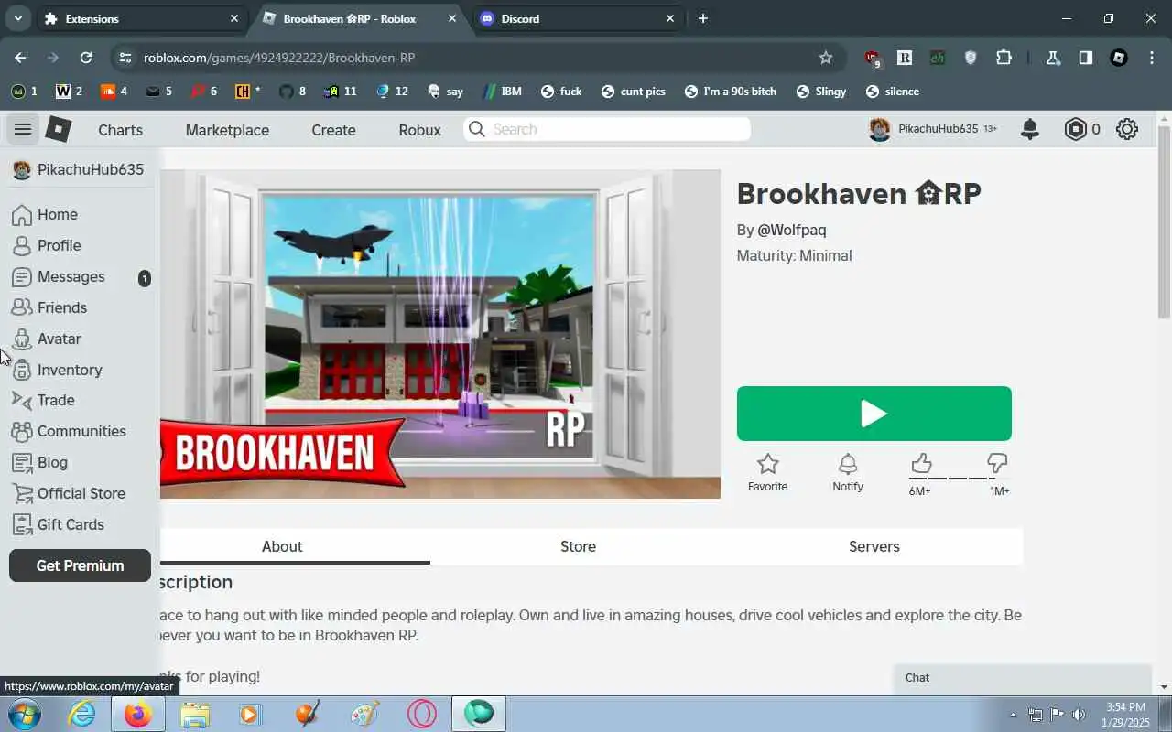This screenshot has width=1172, height=732.
Task: Open the Extensions puzzle icon
Action: coord(1004,58)
